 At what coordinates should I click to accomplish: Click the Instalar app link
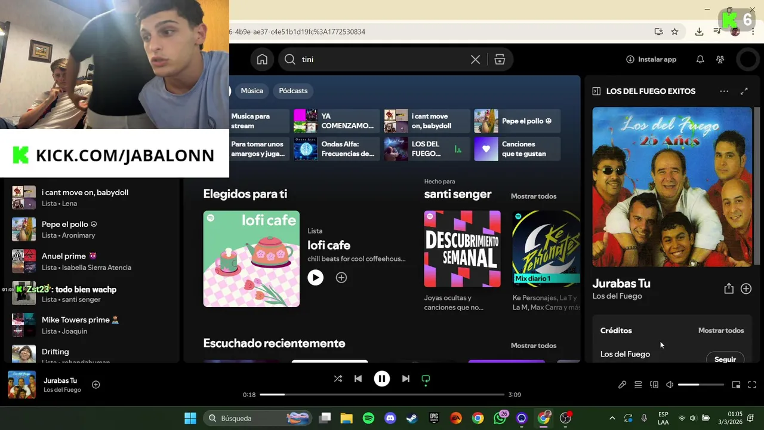click(x=651, y=59)
